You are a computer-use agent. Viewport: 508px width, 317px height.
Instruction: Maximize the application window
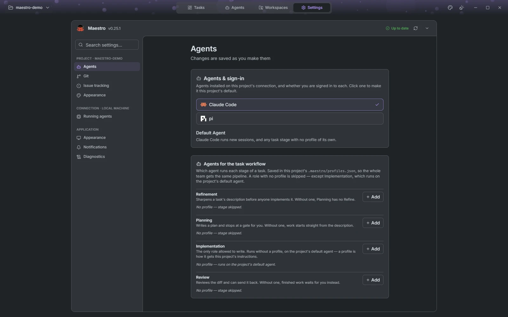point(488,8)
